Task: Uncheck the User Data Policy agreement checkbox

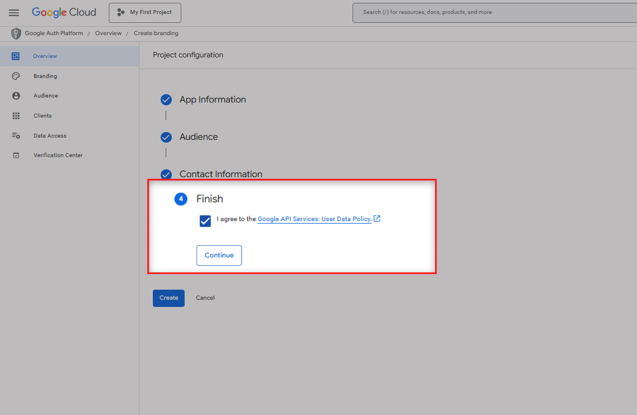Action: click(x=205, y=221)
